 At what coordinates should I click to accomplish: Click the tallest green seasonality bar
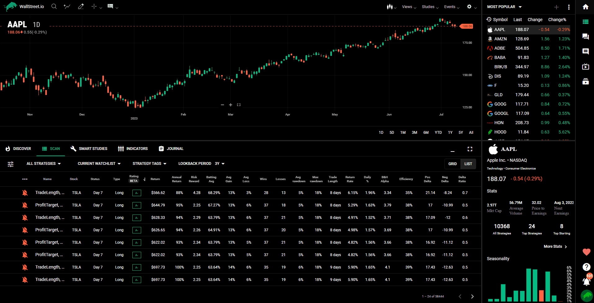[x=529, y=285]
